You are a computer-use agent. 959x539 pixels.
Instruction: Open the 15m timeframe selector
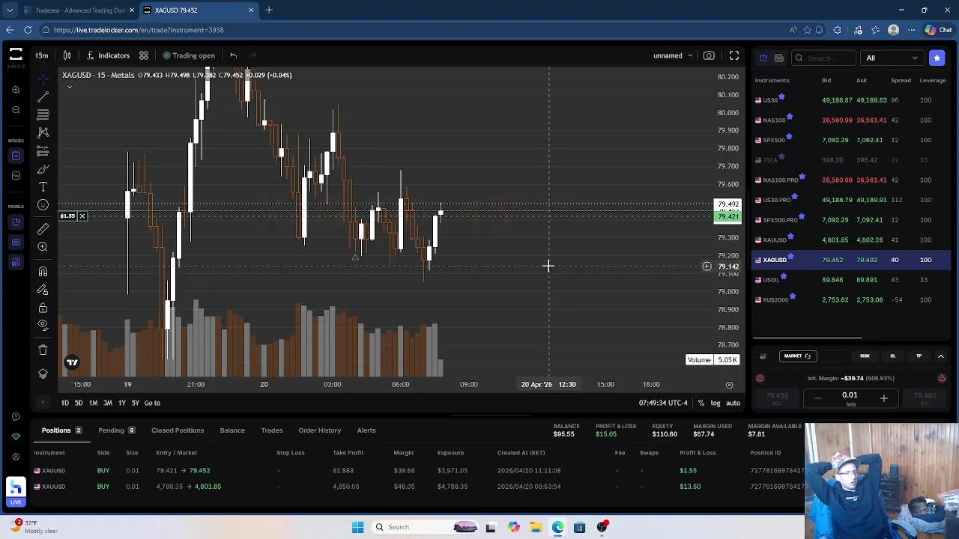[x=42, y=55]
